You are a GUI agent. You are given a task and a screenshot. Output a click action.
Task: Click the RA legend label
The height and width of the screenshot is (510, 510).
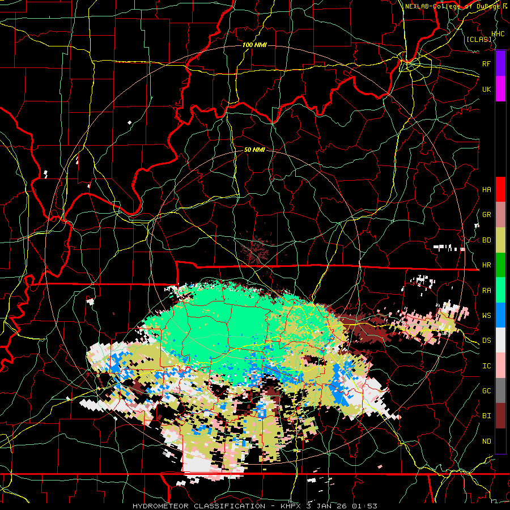487,291
